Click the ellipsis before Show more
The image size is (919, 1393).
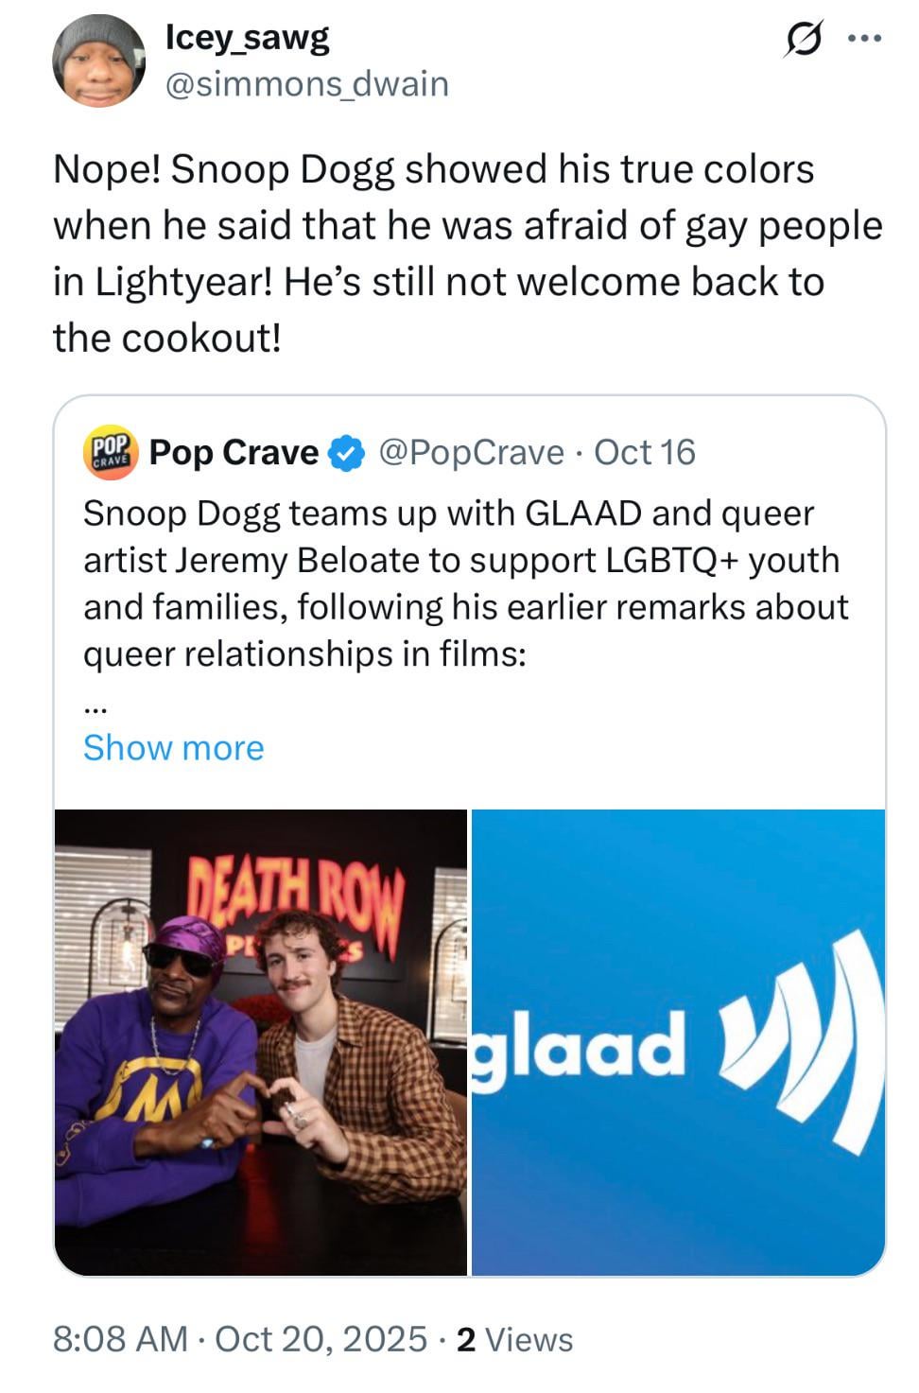[95, 707]
